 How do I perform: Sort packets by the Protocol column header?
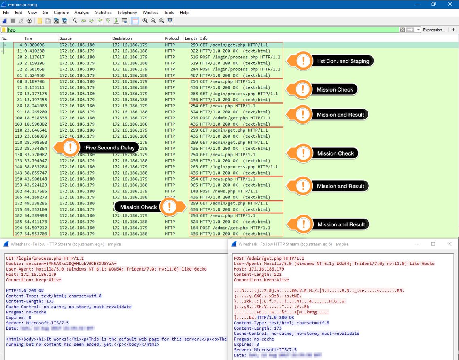pyautogui.click(x=172, y=38)
